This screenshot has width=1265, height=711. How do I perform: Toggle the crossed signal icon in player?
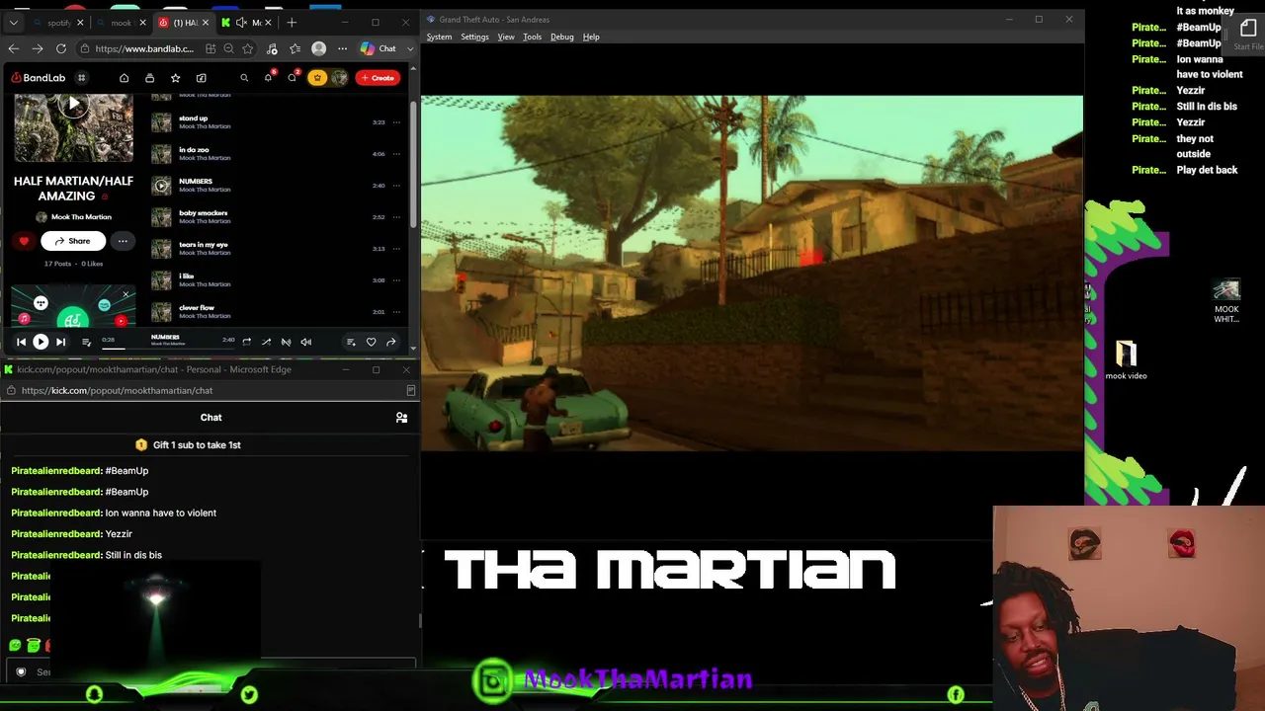(x=286, y=343)
